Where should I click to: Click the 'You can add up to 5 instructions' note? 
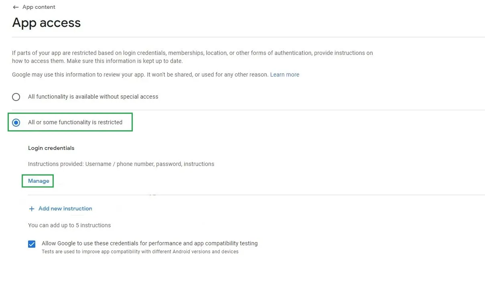(69, 225)
